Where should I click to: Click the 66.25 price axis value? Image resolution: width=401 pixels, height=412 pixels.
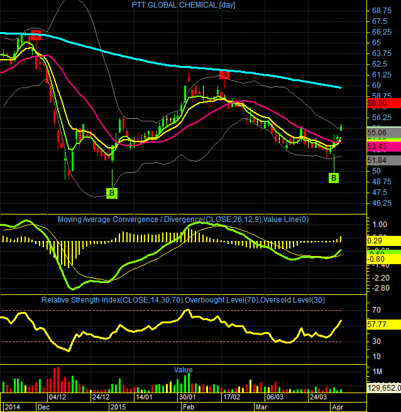point(382,32)
